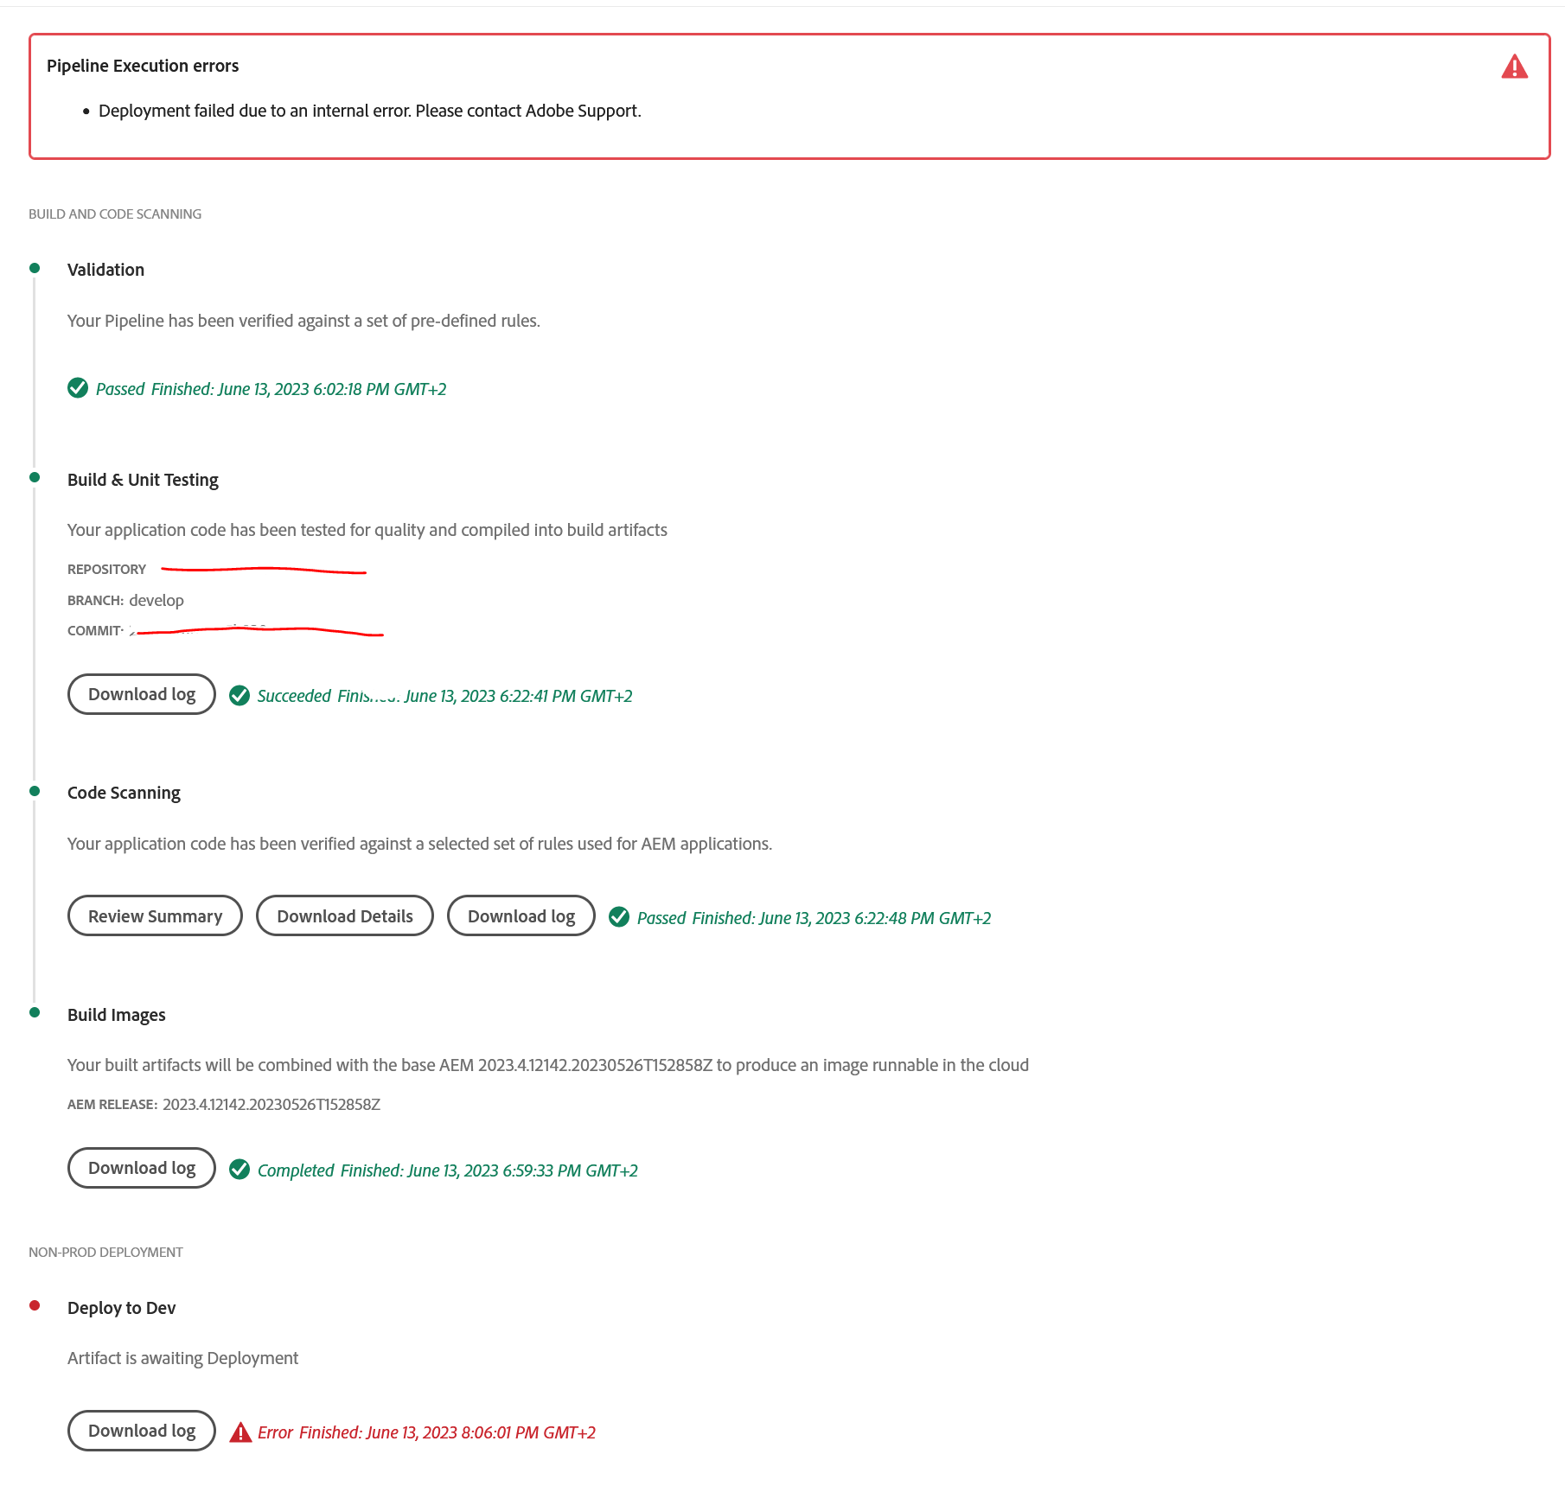Image resolution: width=1565 pixels, height=1486 pixels.
Task: Click the NON-PROD DEPLOYMENT section header
Action: tap(105, 1252)
